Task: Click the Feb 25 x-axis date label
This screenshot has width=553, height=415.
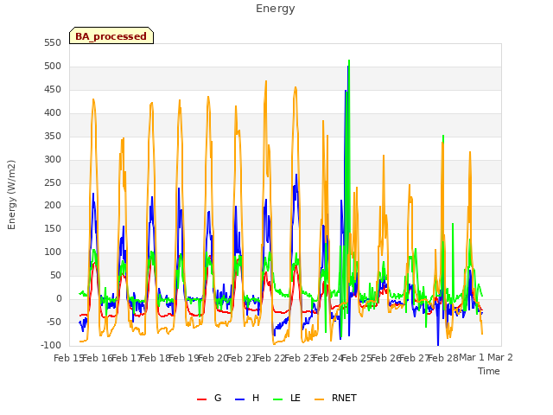Action: click(356, 358)
